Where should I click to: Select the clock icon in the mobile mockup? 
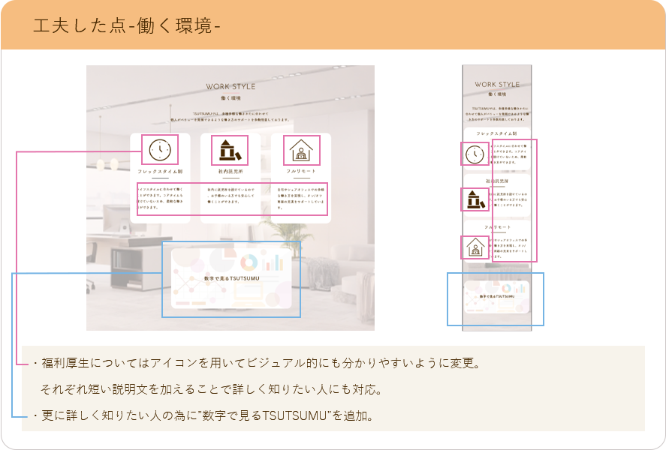475,154
